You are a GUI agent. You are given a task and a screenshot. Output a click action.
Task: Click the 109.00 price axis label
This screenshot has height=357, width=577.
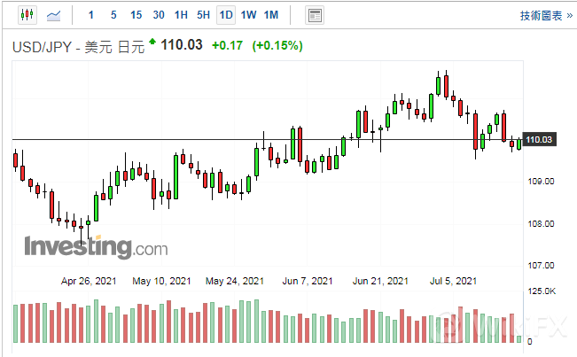pos(541,181)
